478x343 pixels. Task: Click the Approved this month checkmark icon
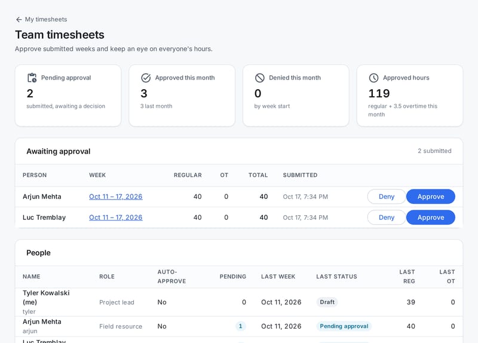(x=146, y=78)
